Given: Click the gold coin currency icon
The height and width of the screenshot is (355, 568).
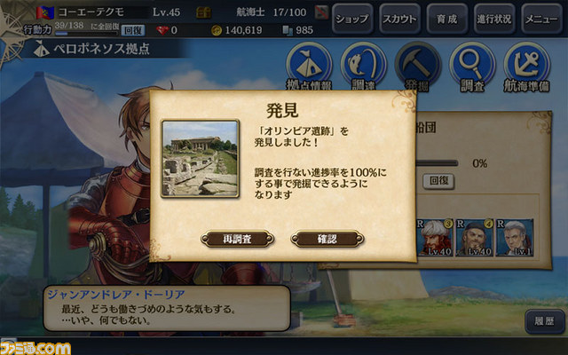Looking at the screenshot, I should click(x=217, y=30).
